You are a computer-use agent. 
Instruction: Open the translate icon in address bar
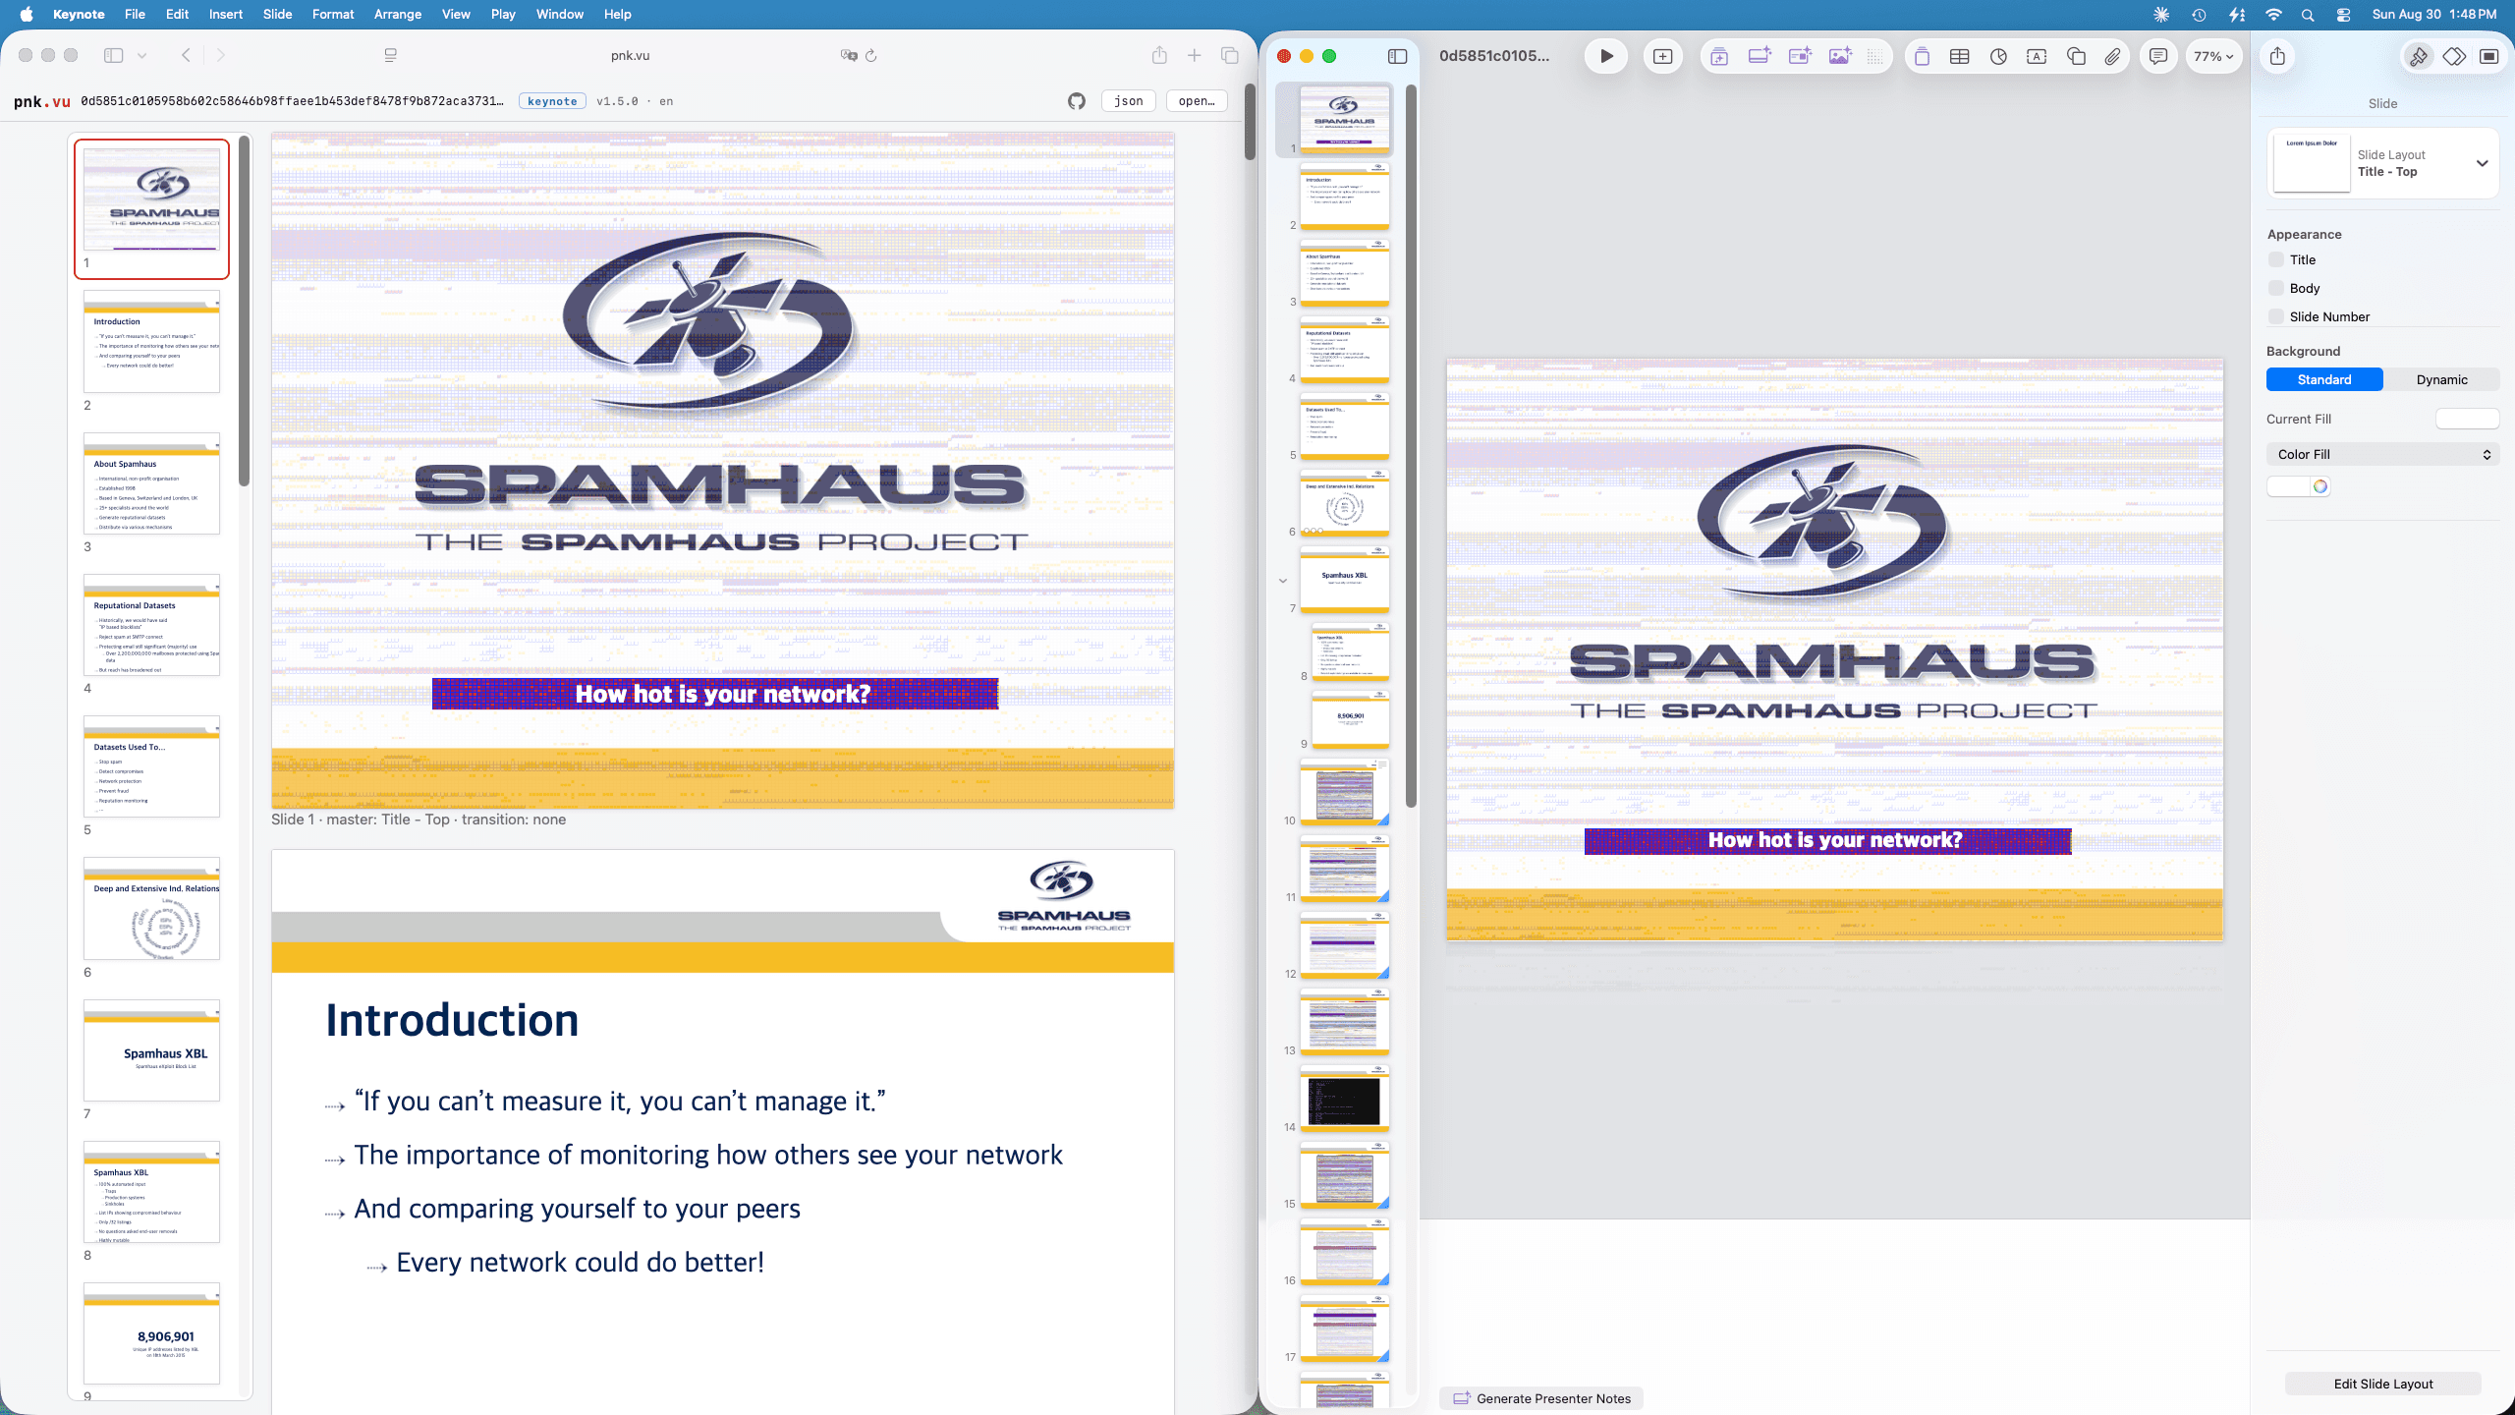849,55
